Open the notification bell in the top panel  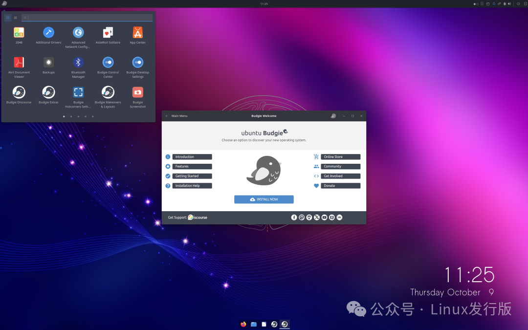tap(494, 4)
